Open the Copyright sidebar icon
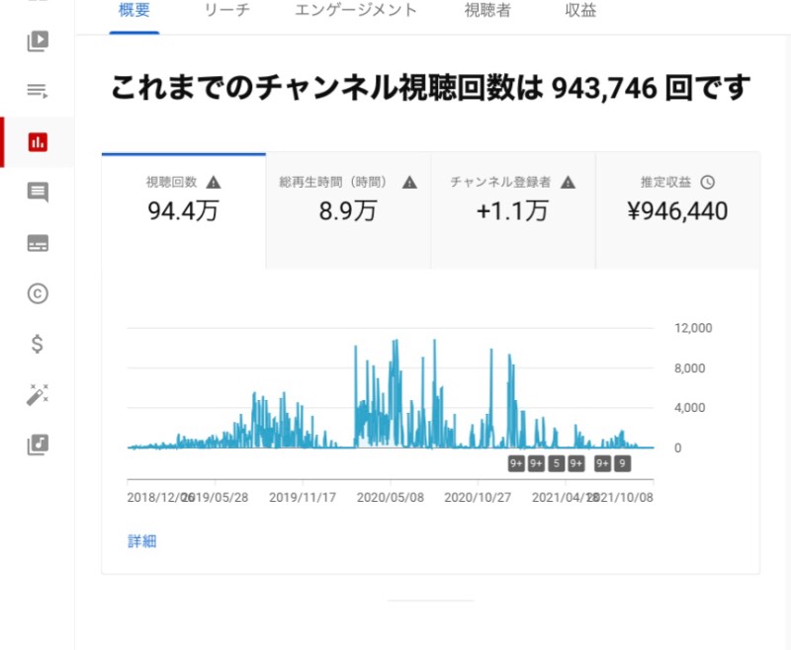791x650 pixels. pyautogui.click(x=38, y=293)
